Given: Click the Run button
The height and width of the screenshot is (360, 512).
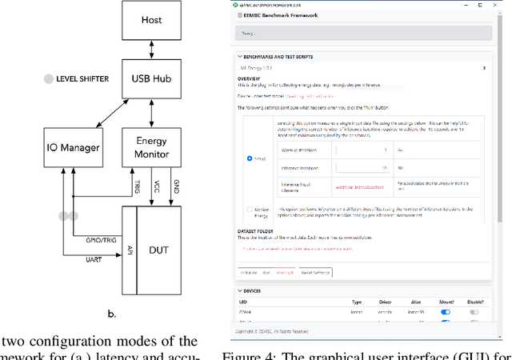Looking at the screenshot, I should pyautogui.click(x=266, y=273).
